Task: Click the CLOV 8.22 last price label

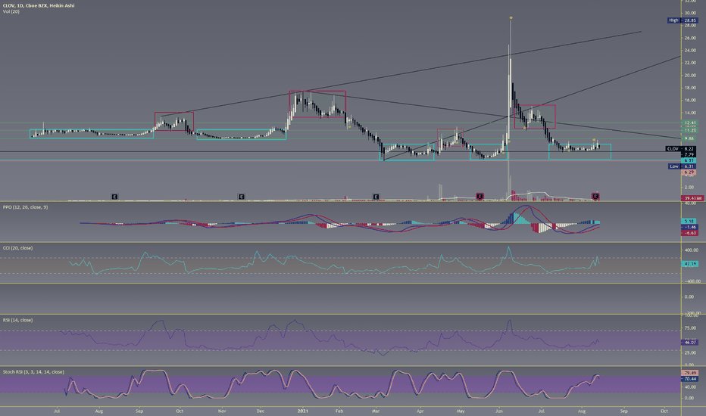Action: [x=680, y=149]
